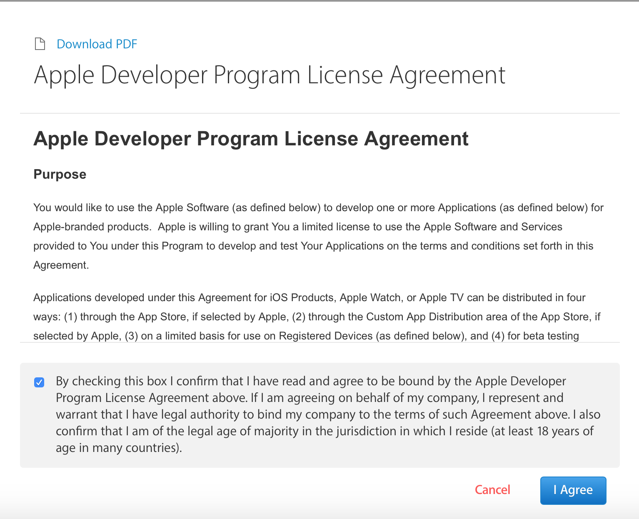Click the Purpose subheading
639x519 pixels.
(x=60, y=174)
